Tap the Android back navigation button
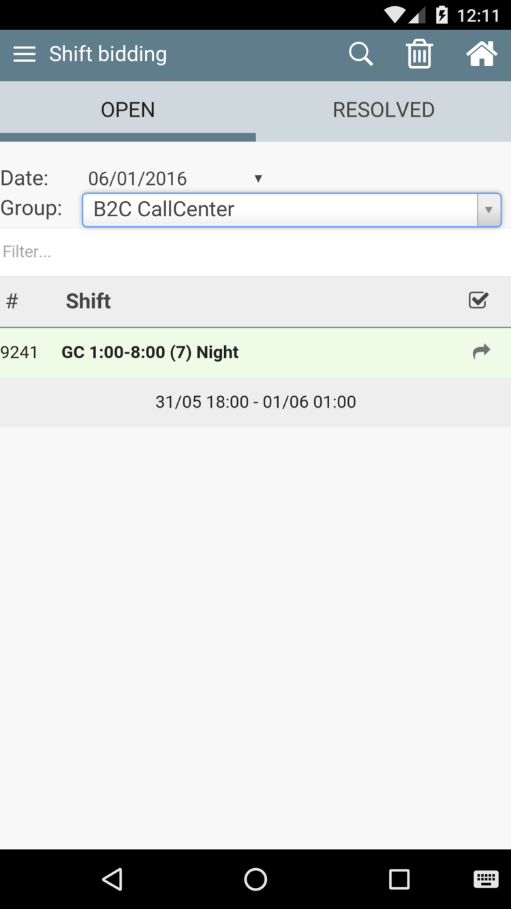The image size is (511, 909). tap(112, 879)
